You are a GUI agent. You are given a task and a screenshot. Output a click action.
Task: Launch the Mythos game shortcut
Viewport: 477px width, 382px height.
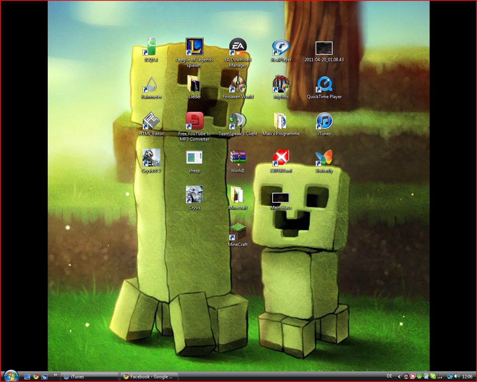click(281, 87)
